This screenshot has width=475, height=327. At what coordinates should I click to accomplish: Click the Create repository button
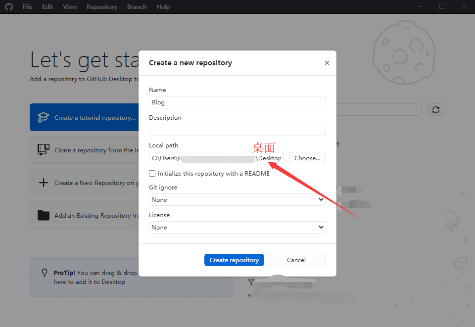(234, 260)
